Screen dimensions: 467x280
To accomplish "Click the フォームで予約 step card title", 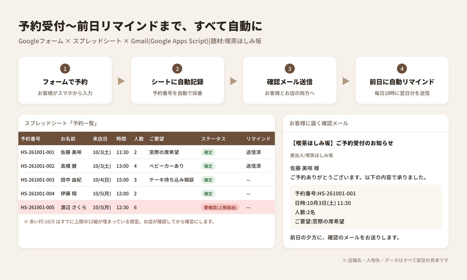I will coord(65,82).
